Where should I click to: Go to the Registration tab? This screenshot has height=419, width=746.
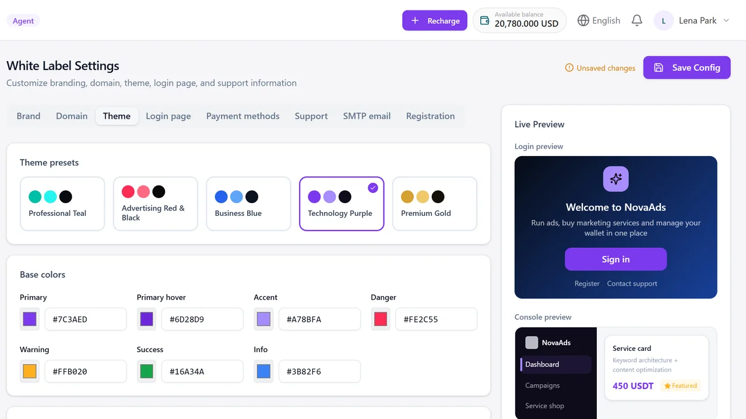(x=431, y=116)
